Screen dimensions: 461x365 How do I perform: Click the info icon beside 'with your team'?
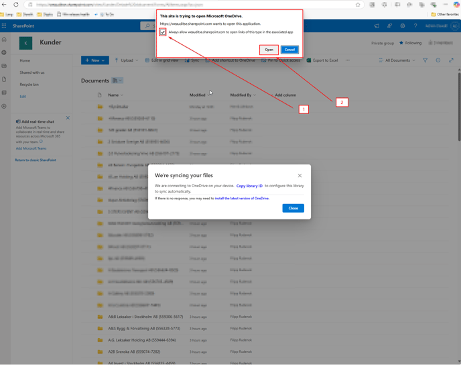tap(41, 142)
